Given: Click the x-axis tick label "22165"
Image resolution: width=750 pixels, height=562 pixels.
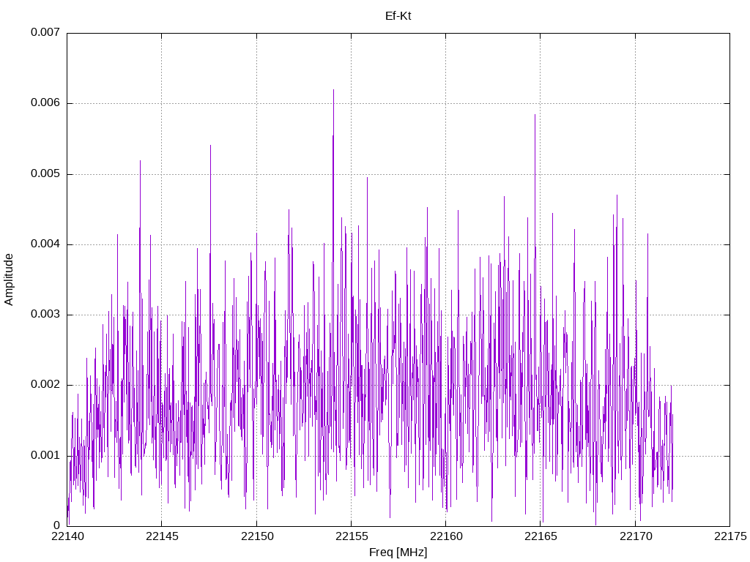Looking at the screenshot, I should pyautogui.click(x=541, y=536).
